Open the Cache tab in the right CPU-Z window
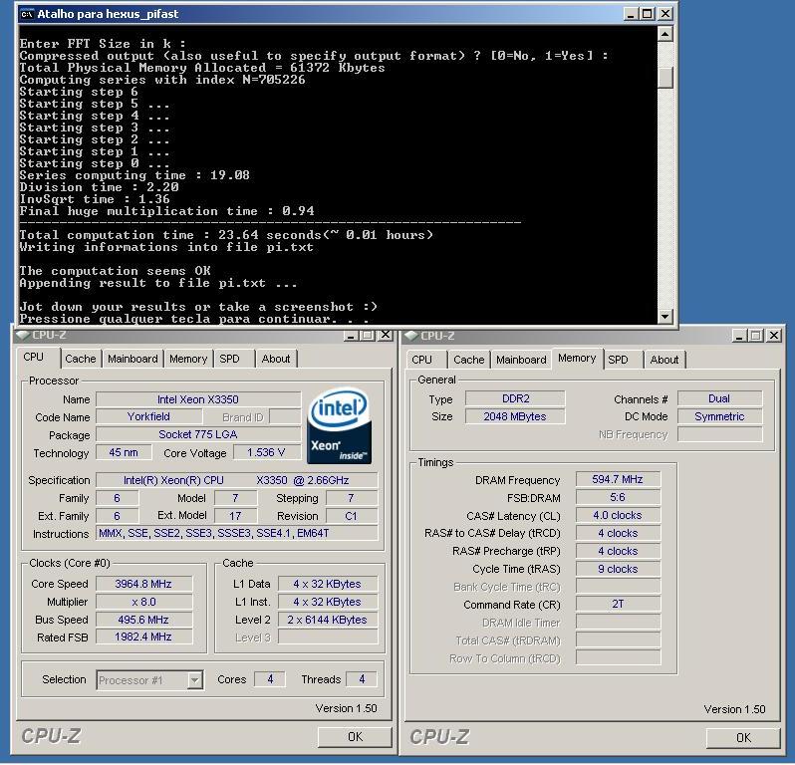 pos(469,360)
